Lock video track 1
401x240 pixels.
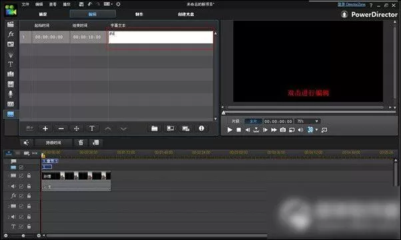click(x=29, y=176)
